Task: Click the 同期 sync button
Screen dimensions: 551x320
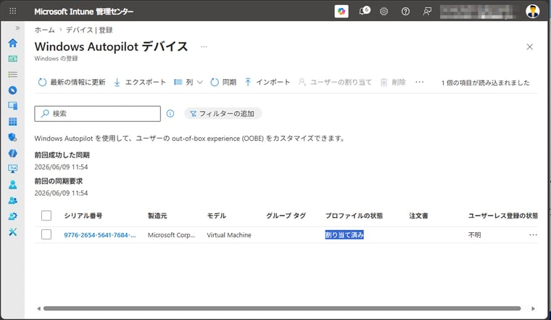Action: [223, 82]
